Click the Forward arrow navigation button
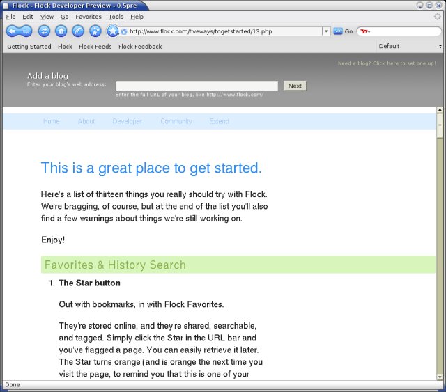This screenshot has width=446, height=392. 26,31
